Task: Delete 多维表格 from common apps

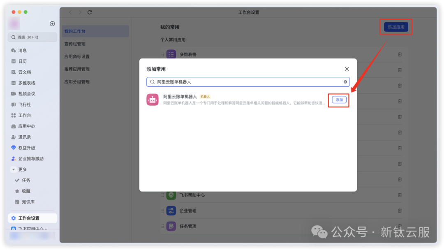Action: pos(400,54)
